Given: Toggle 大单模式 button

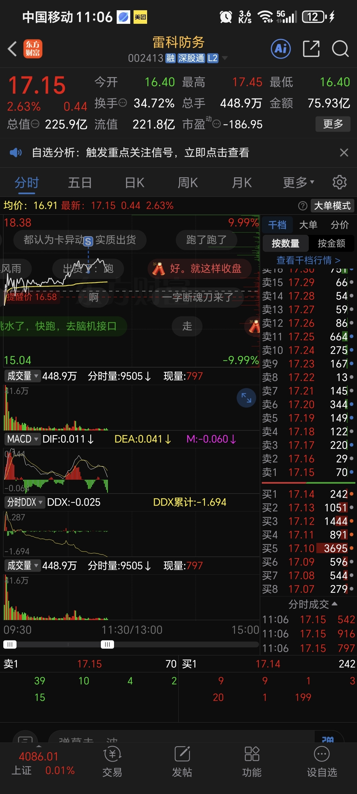Looking at the screenshot, I should [x=332, y=206].
